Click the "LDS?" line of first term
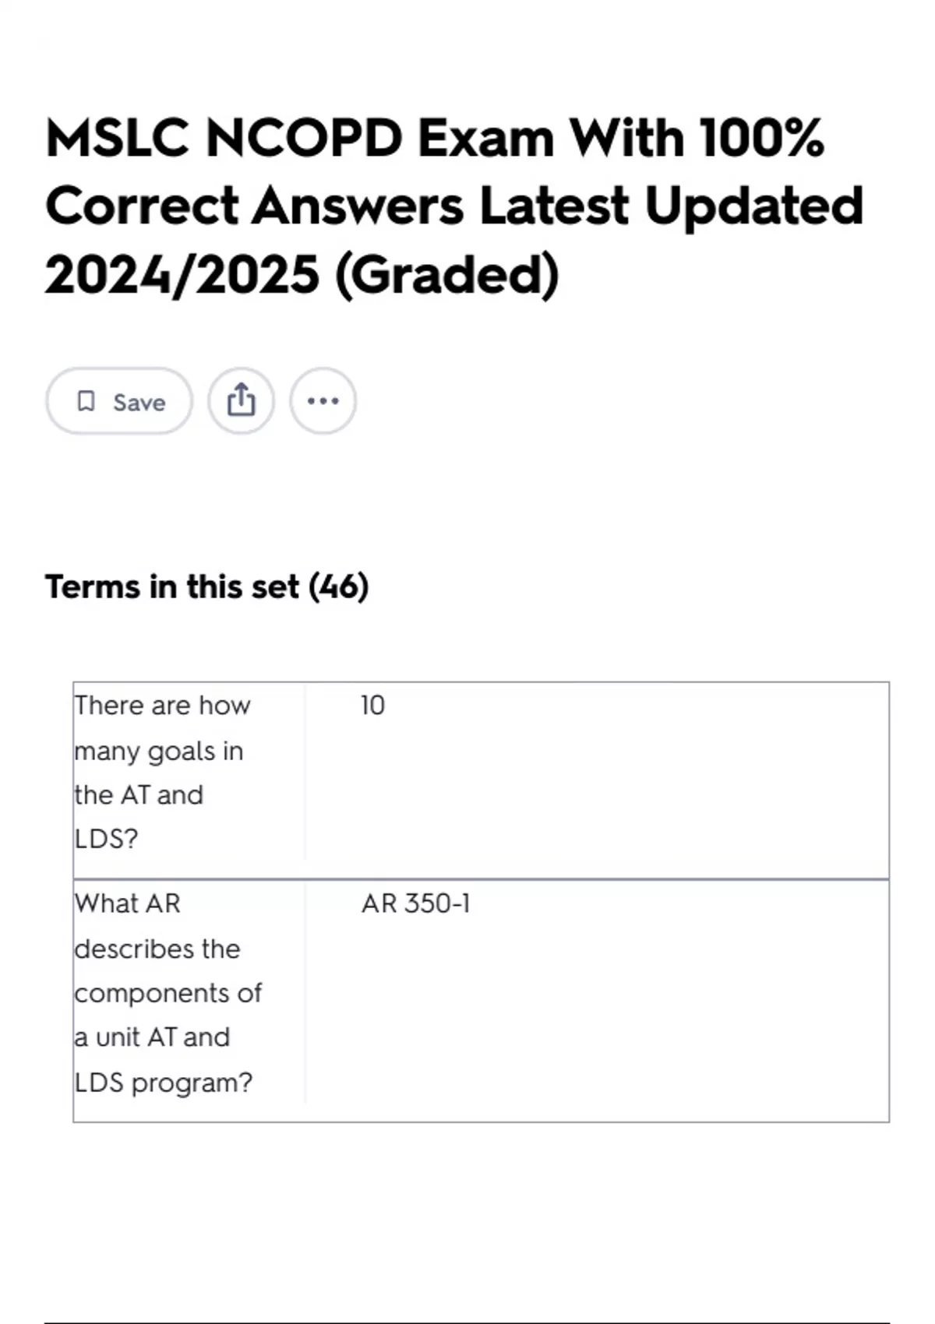935x1324 pixels. 106,839
